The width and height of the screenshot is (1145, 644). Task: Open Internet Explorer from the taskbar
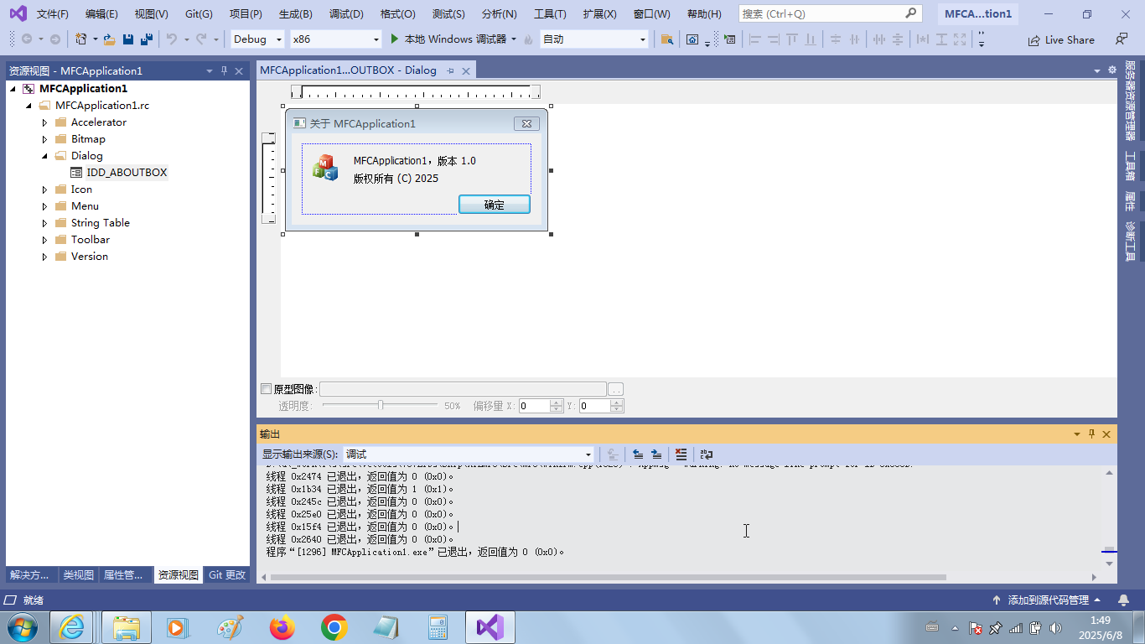[72, 627]
